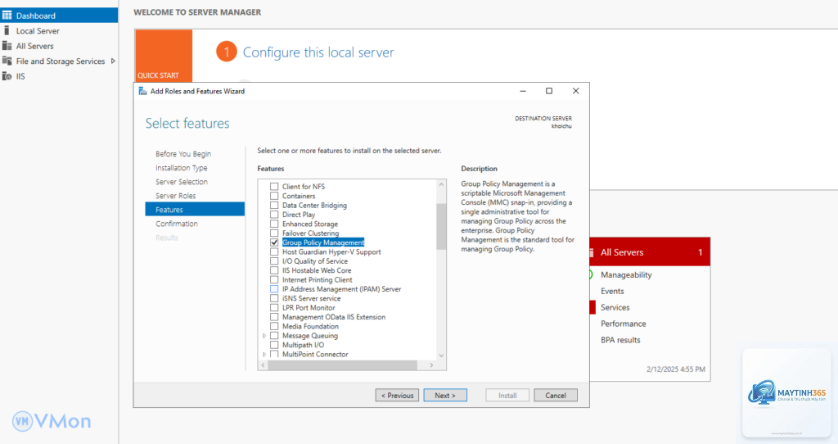Click features list horizontal scrollbar thumb
Image resolution: width=838 pixels, height=444 pixels.
click(x=343, y=365)
